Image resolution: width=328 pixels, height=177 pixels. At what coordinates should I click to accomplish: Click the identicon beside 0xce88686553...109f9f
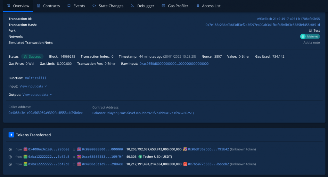[x=79, y=157]
